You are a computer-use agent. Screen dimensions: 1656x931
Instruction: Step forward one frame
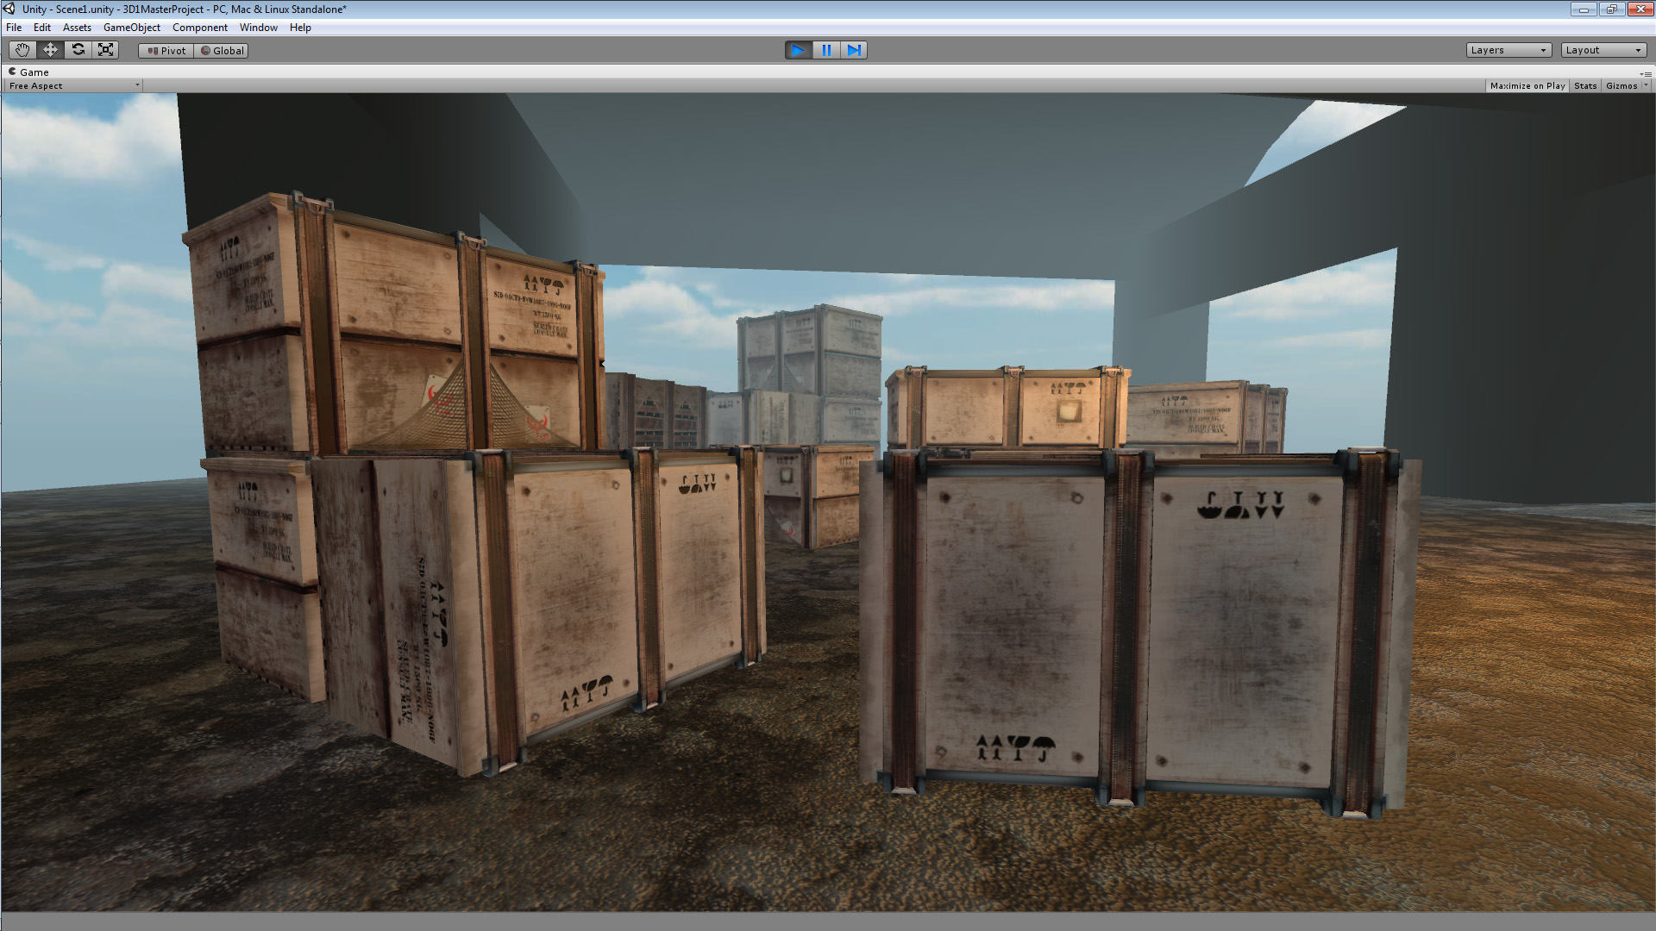click(x=854, y=50)
